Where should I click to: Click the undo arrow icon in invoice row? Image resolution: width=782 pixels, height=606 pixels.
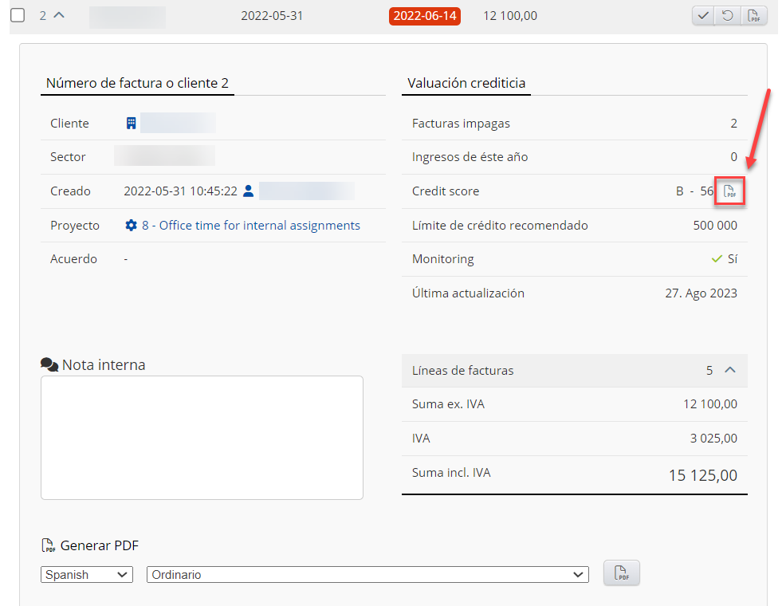coord(728,16)
